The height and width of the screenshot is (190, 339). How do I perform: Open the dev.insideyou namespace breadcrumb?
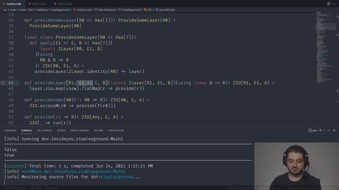[x=107, y=9]
